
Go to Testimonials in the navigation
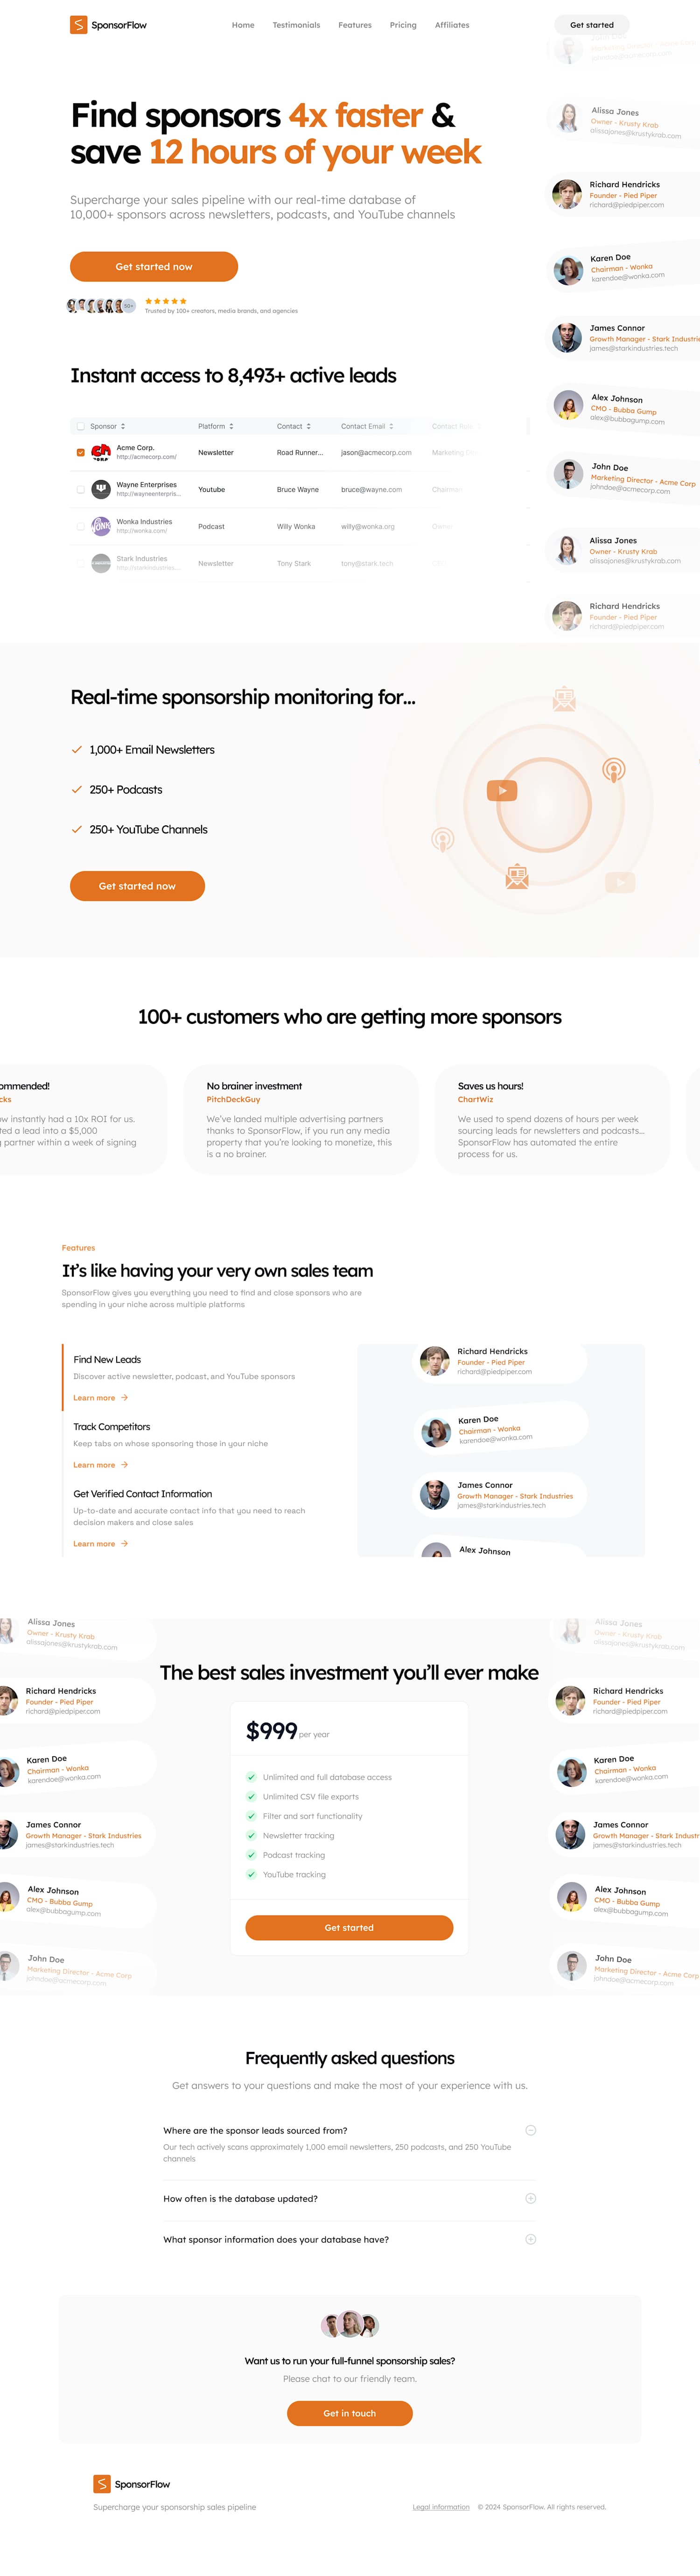point(297,25)
